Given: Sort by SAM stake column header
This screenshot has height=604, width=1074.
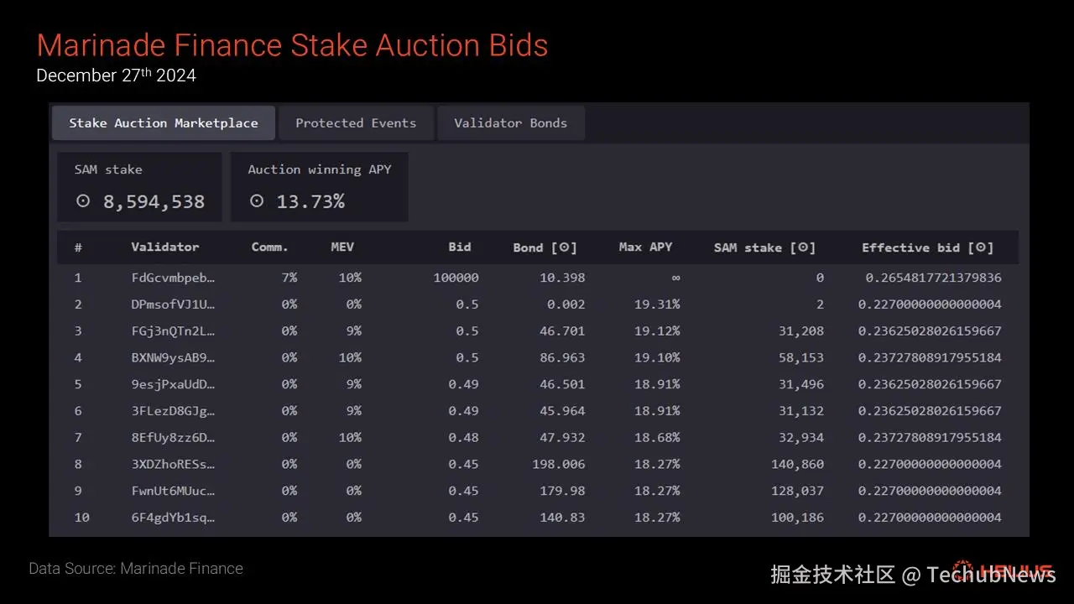Looking at the screenshot, I should pos(764,247).
